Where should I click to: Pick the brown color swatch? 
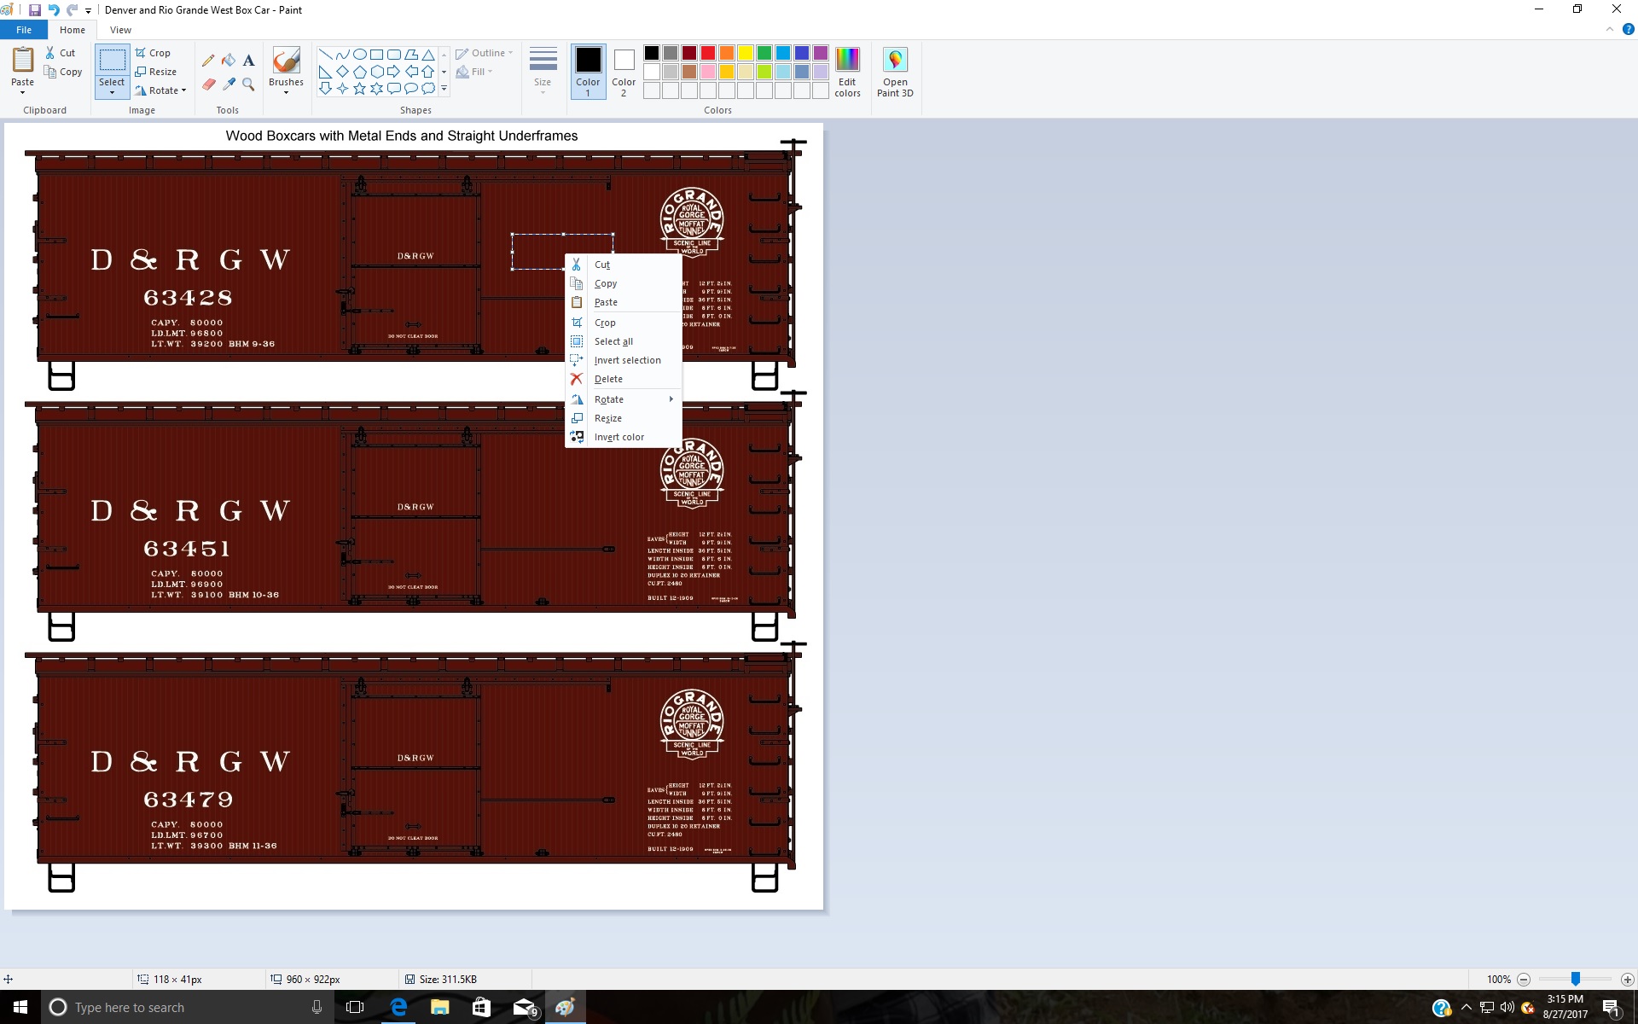pos(688,72)
